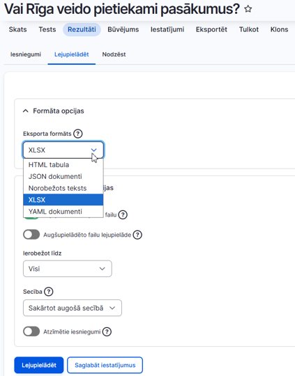Toggle Augšupielādēto failu lejupielāde switch
The image size is (295, 376).
(x=31, y=235)
